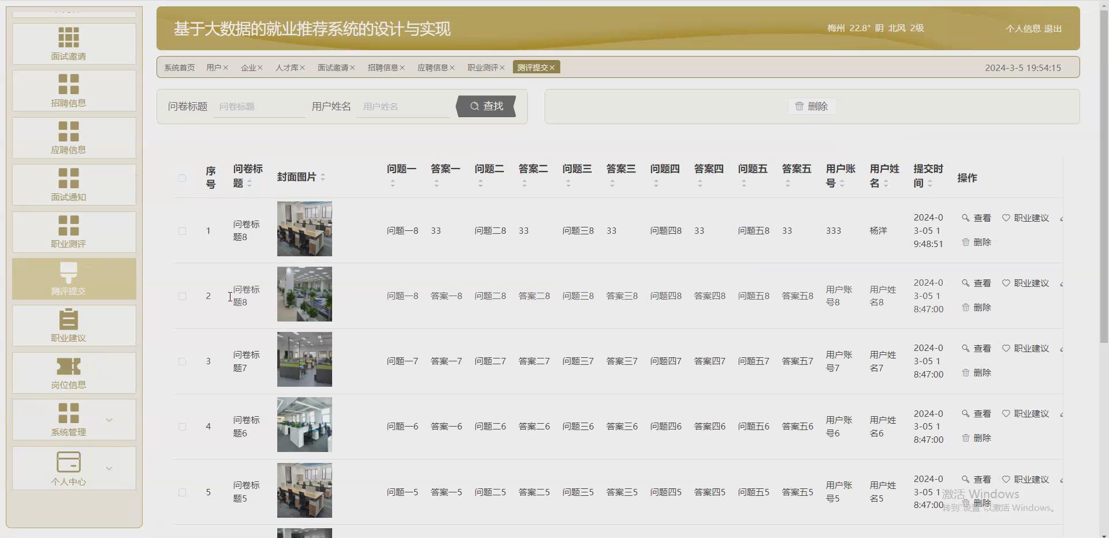Close the 用户 tab with its X

point(226,68)
